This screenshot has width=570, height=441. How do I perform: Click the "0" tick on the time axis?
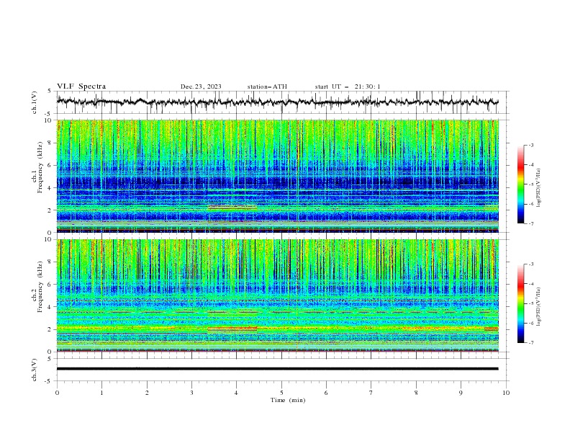coord(57,393)
